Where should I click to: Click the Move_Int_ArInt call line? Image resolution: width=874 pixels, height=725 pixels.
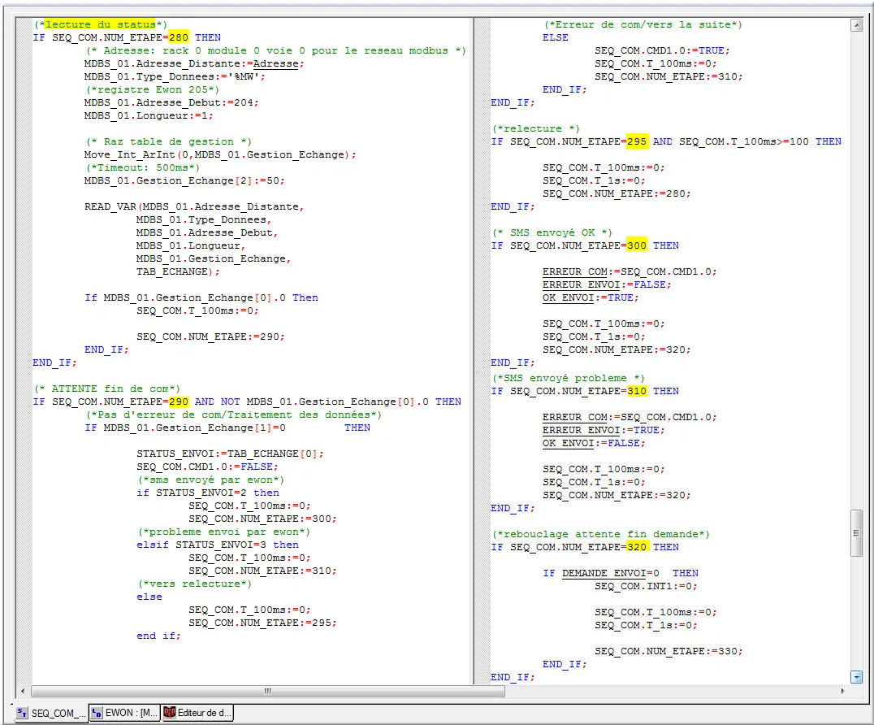(x=220, y=154)
